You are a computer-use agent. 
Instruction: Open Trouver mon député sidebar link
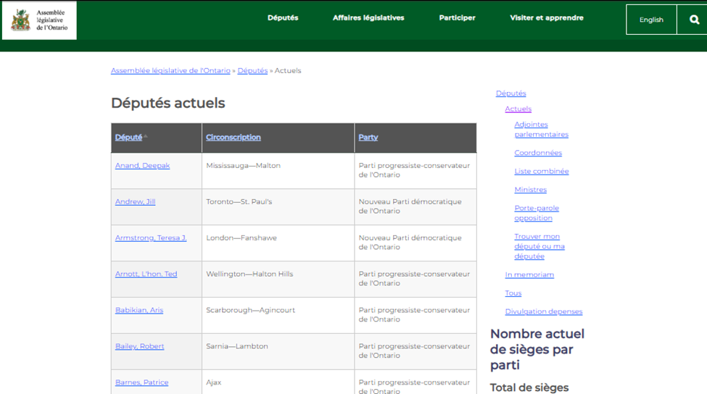pyautogui.click(x=539, y=246)
